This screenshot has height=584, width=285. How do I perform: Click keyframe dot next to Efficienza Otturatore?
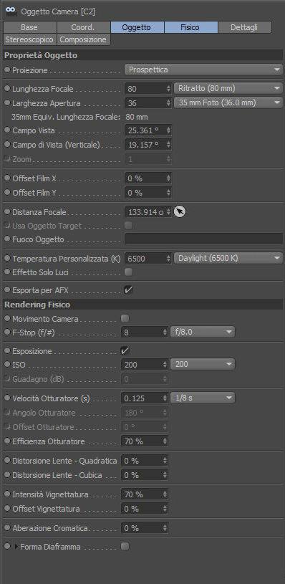[x=7, y=441]
